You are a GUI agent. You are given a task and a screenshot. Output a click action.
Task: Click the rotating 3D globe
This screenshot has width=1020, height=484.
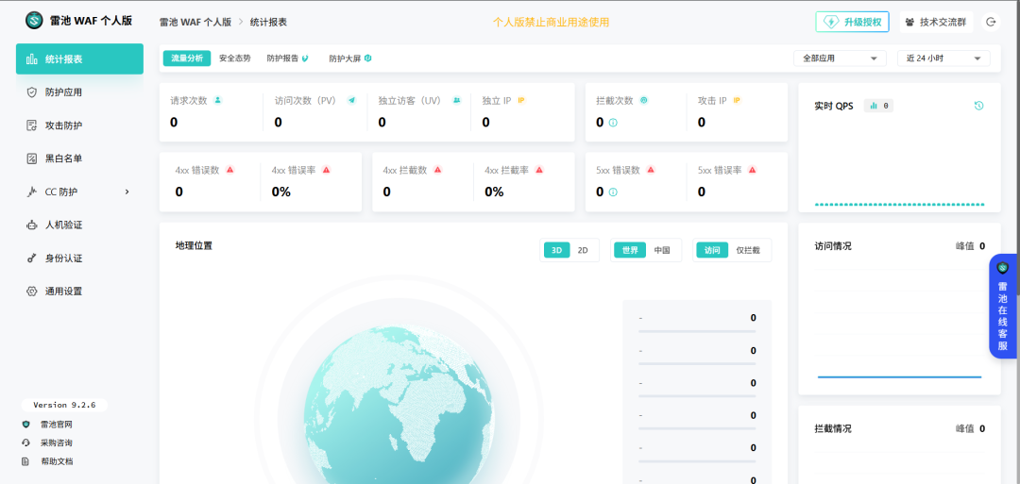[x=399, y=406]
